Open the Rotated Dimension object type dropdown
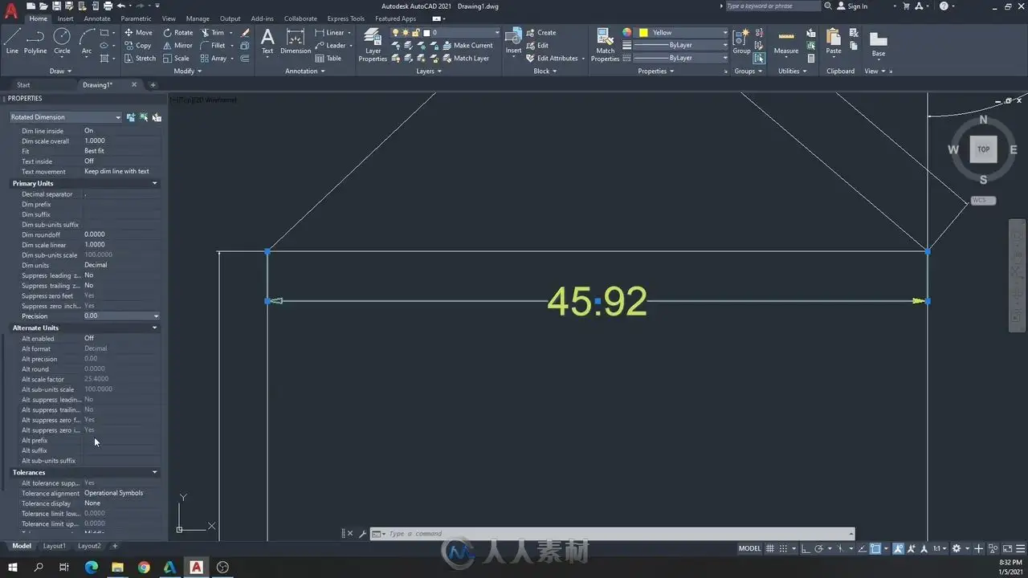Screen dimensions: 1028x578 point(65,117)
